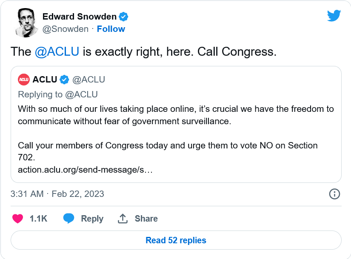
Task: Like the tweet with the heart icon
Action: [x=17, y=219]
